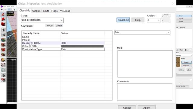
Task: Select the Apply Decals cube icon
Action: coord(3,50)
